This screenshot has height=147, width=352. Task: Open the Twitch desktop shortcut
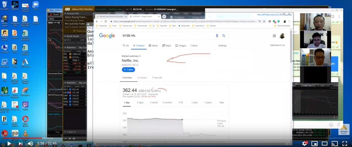point(25,106)
